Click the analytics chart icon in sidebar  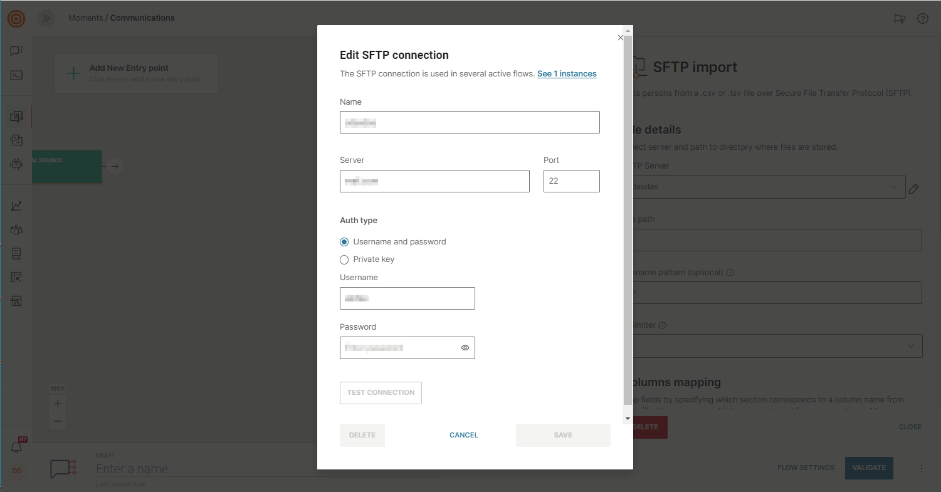tap(17, 206)
